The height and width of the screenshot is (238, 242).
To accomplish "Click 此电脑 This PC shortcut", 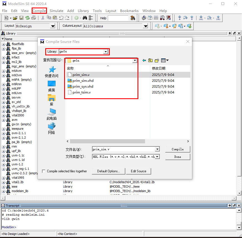I will pos(52,114).
